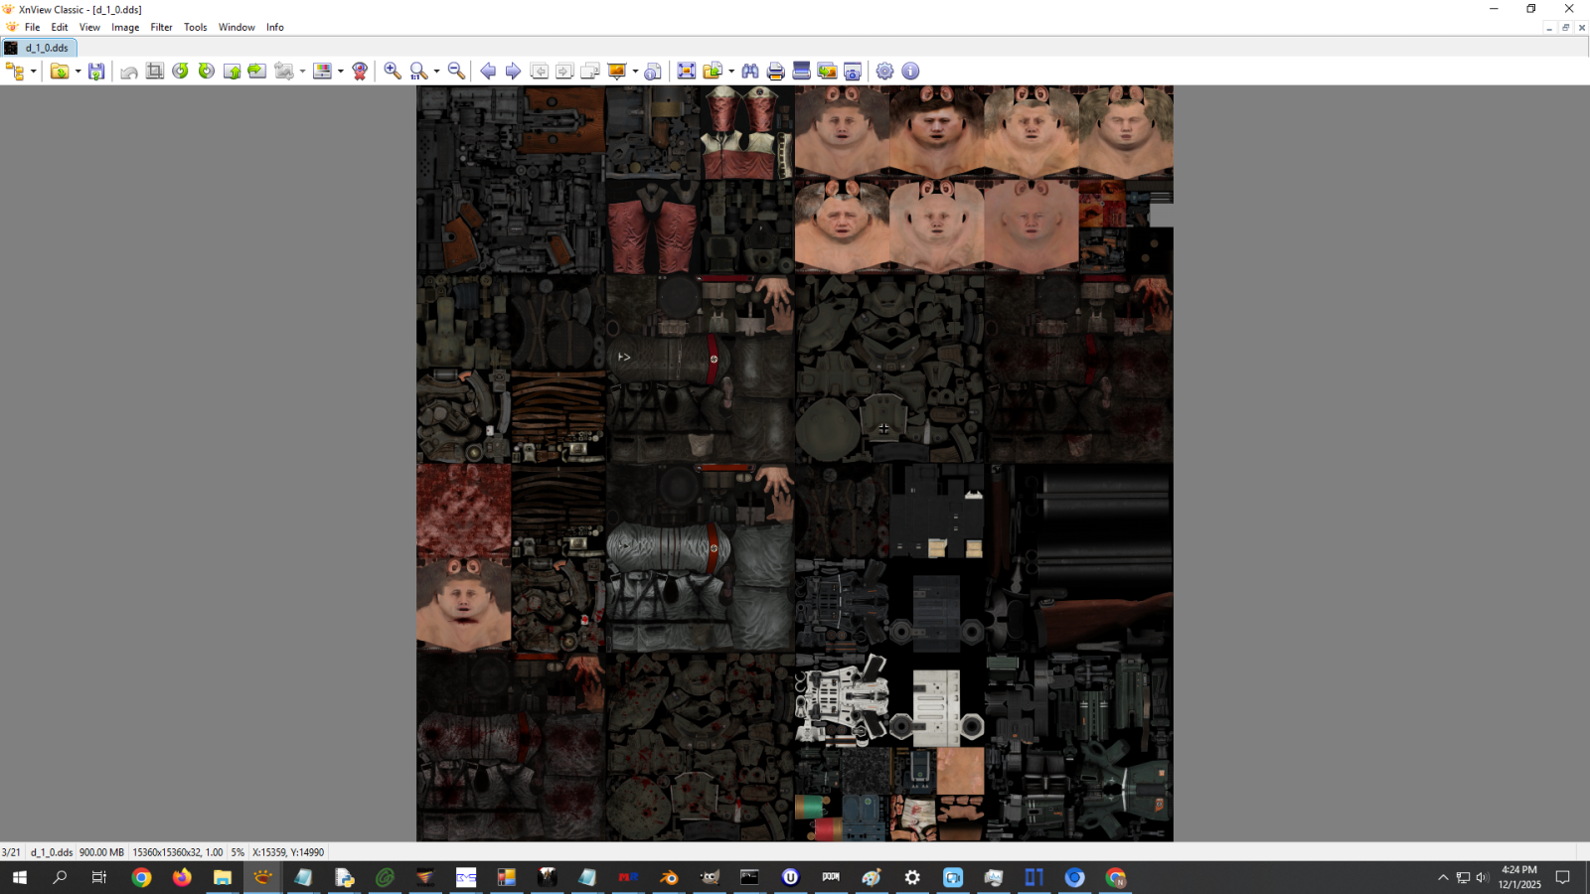This screenshot has width=1590, height=894.
Task: Expand the slideshow dropdown arrow
Action: (x=635, y=72)
